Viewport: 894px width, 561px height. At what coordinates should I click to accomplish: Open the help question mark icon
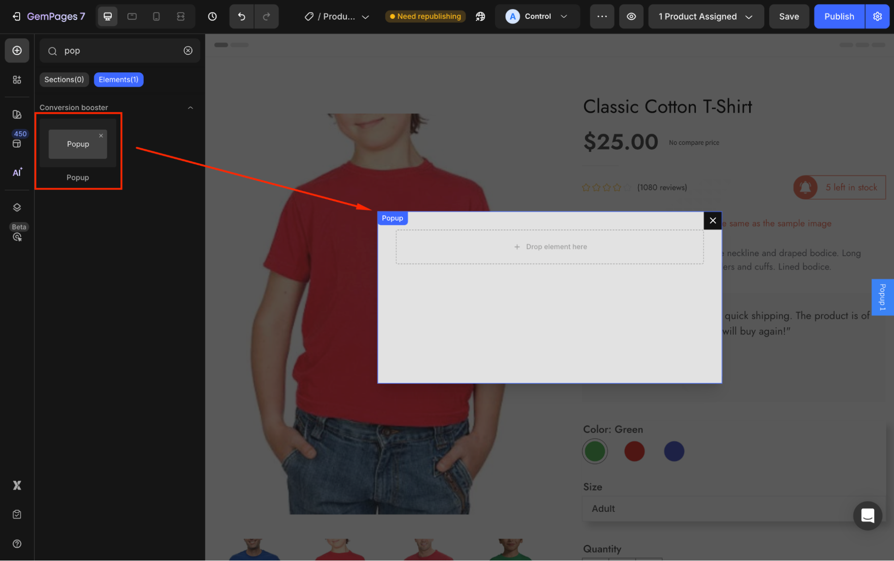[17, 544]
